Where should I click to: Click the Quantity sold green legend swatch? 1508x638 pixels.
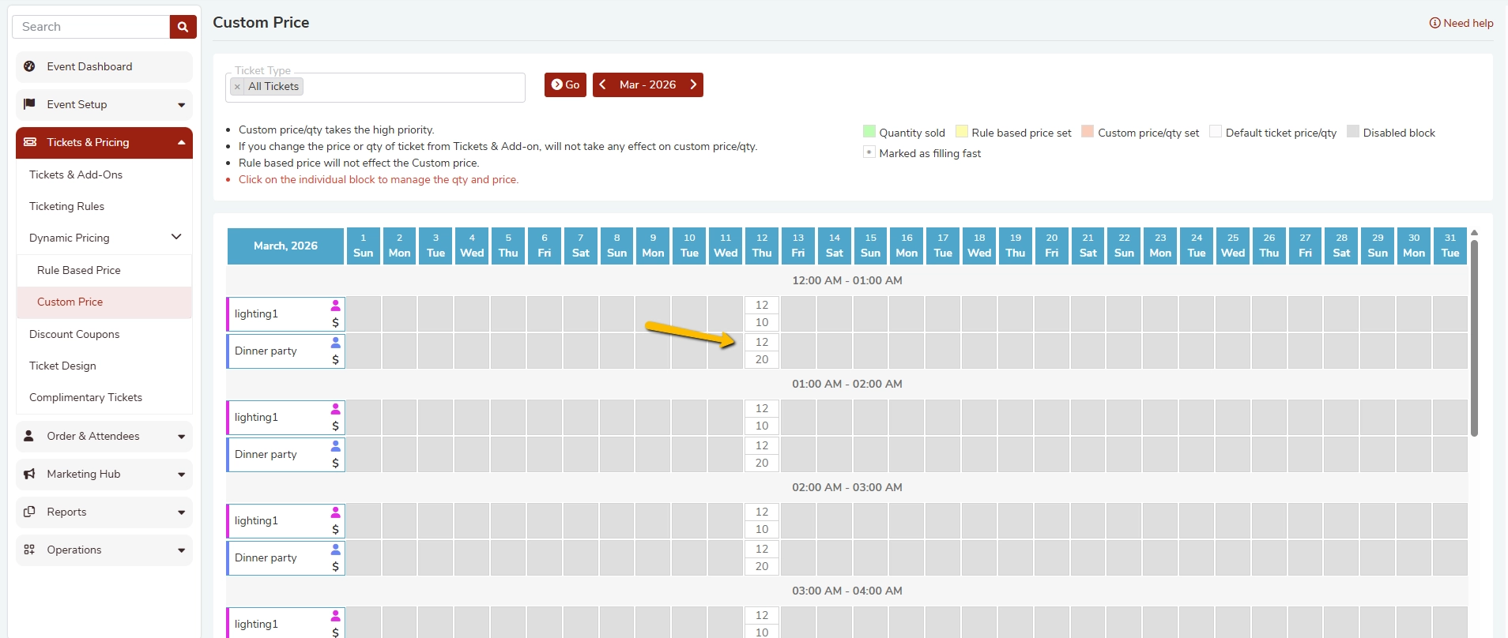pyautogui.click(x=869, y=131)
